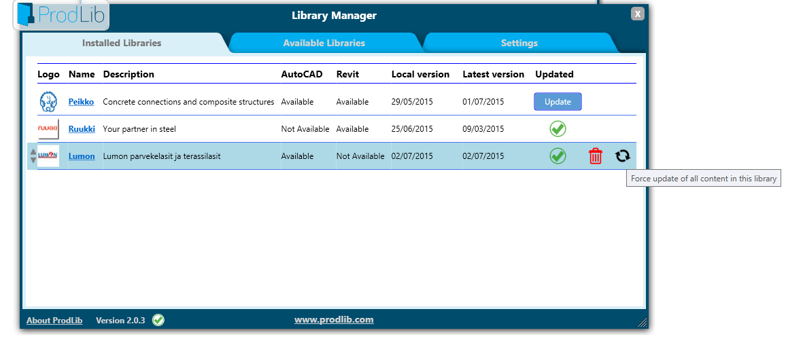Click the Logo column header
Viewport: 786px width, 341px height.
coord(49,74)
